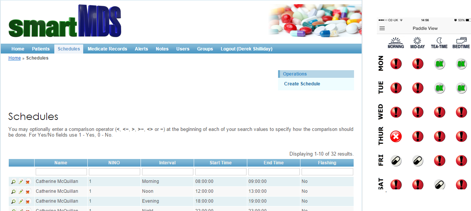Screen dimensions: 471x211
Task: Open the Alerts menu item
Action: click(x=141, y=49)
